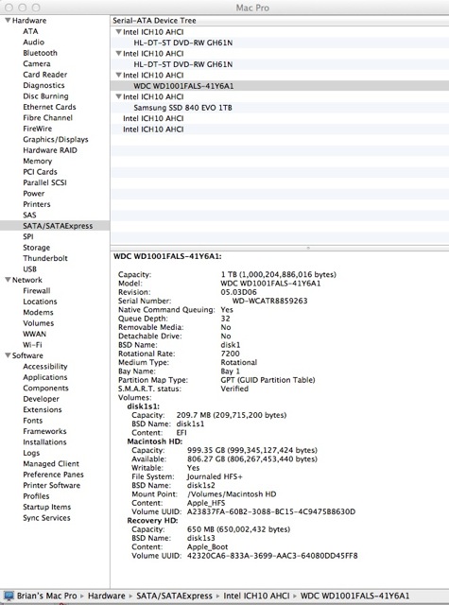Viewport: 449px width, 605px height.
Task: Open ATA in the Hardware sidebar
Action: pos(30,31)
